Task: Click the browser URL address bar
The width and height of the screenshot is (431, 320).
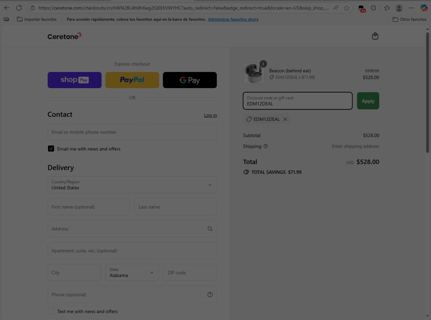Action: click(x=183, y=8)
